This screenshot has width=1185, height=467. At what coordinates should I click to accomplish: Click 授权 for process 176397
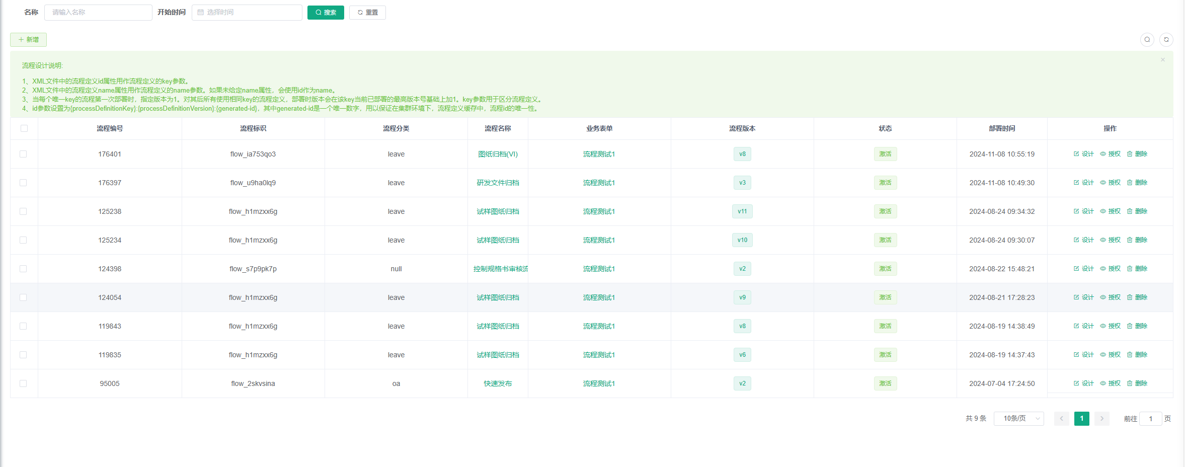click(x=1110, y=183)
